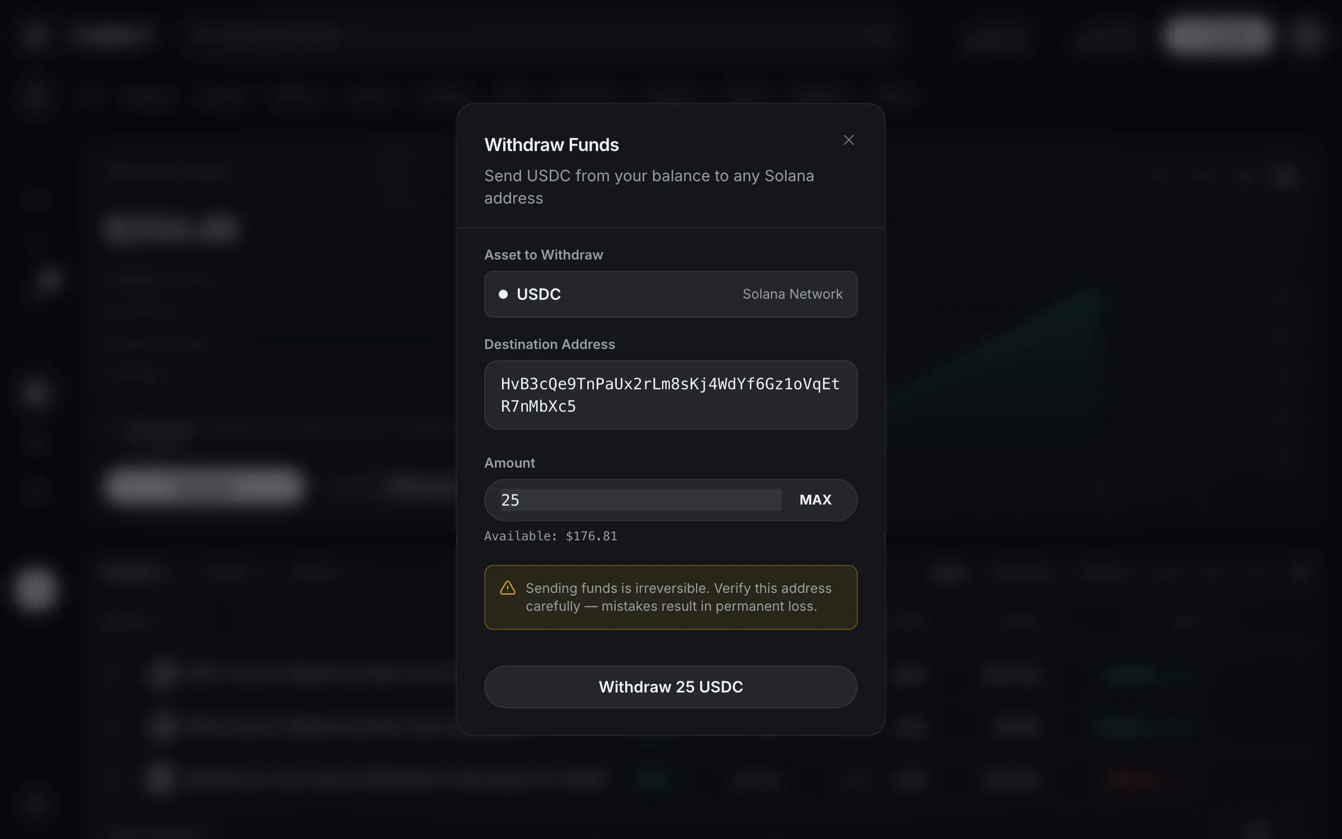Click the Destination Address field

[x=670, y=395]
